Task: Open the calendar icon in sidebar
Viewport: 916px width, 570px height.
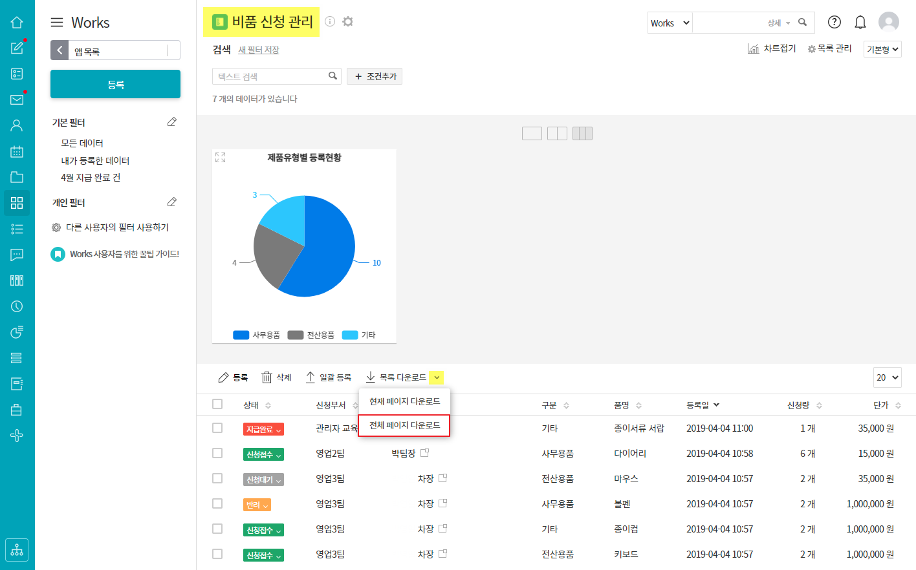Action: (17, 151)
